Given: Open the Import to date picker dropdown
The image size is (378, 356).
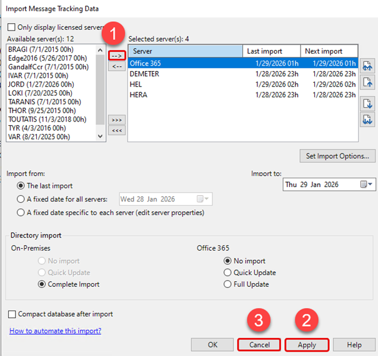Looking at the screenshot, I should (367, 185).
